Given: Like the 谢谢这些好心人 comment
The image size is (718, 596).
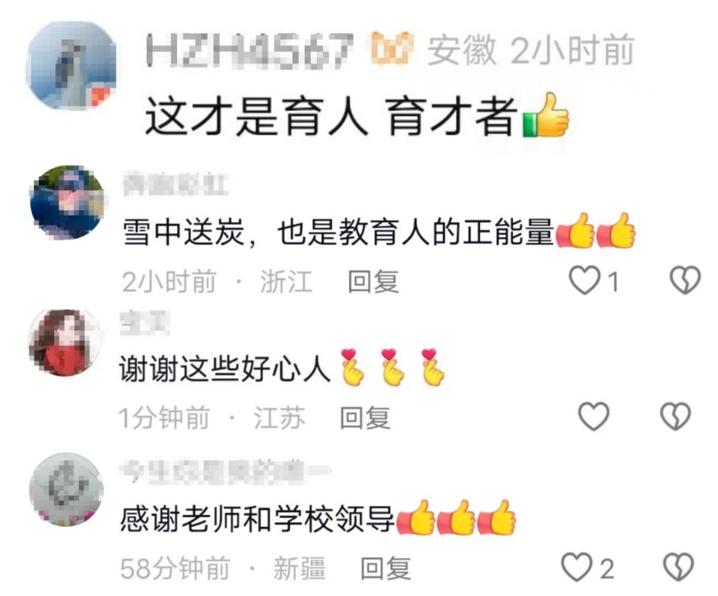Looking at the screenshot, I should [x=594, y=416].
